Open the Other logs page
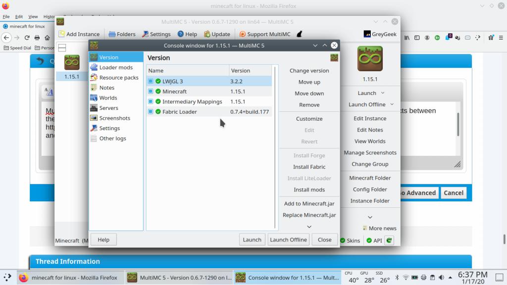The height and width of the screenshot is (285, 507). 116,139
